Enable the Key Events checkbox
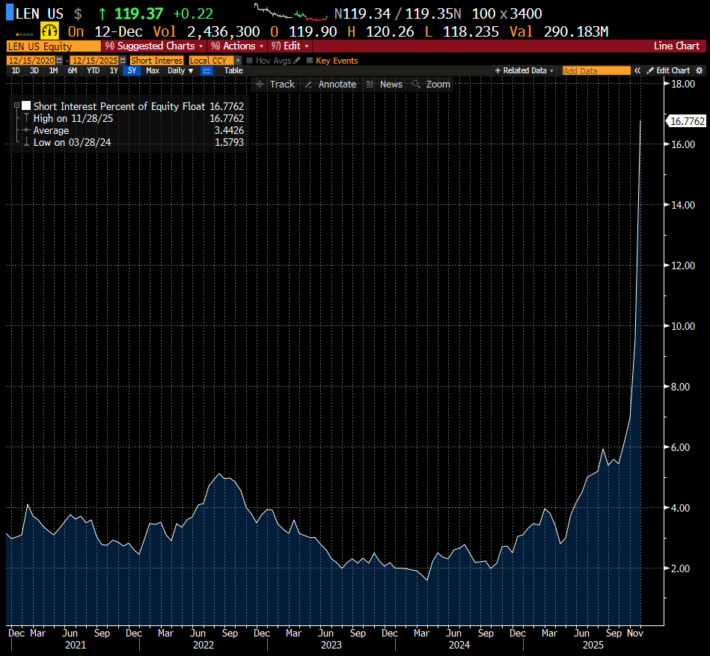 coord(310,60)
